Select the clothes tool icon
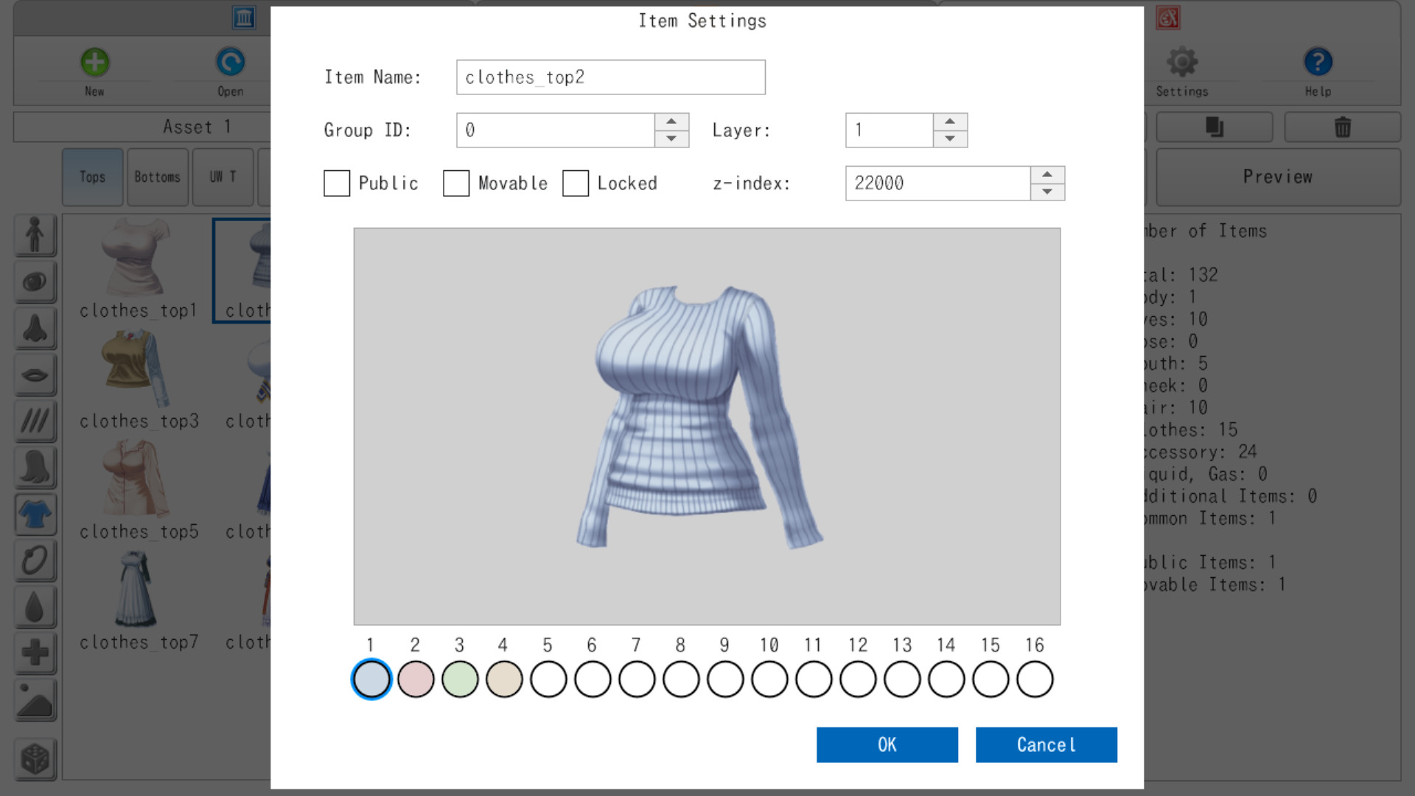1415x796 pixels. point(35,514)
